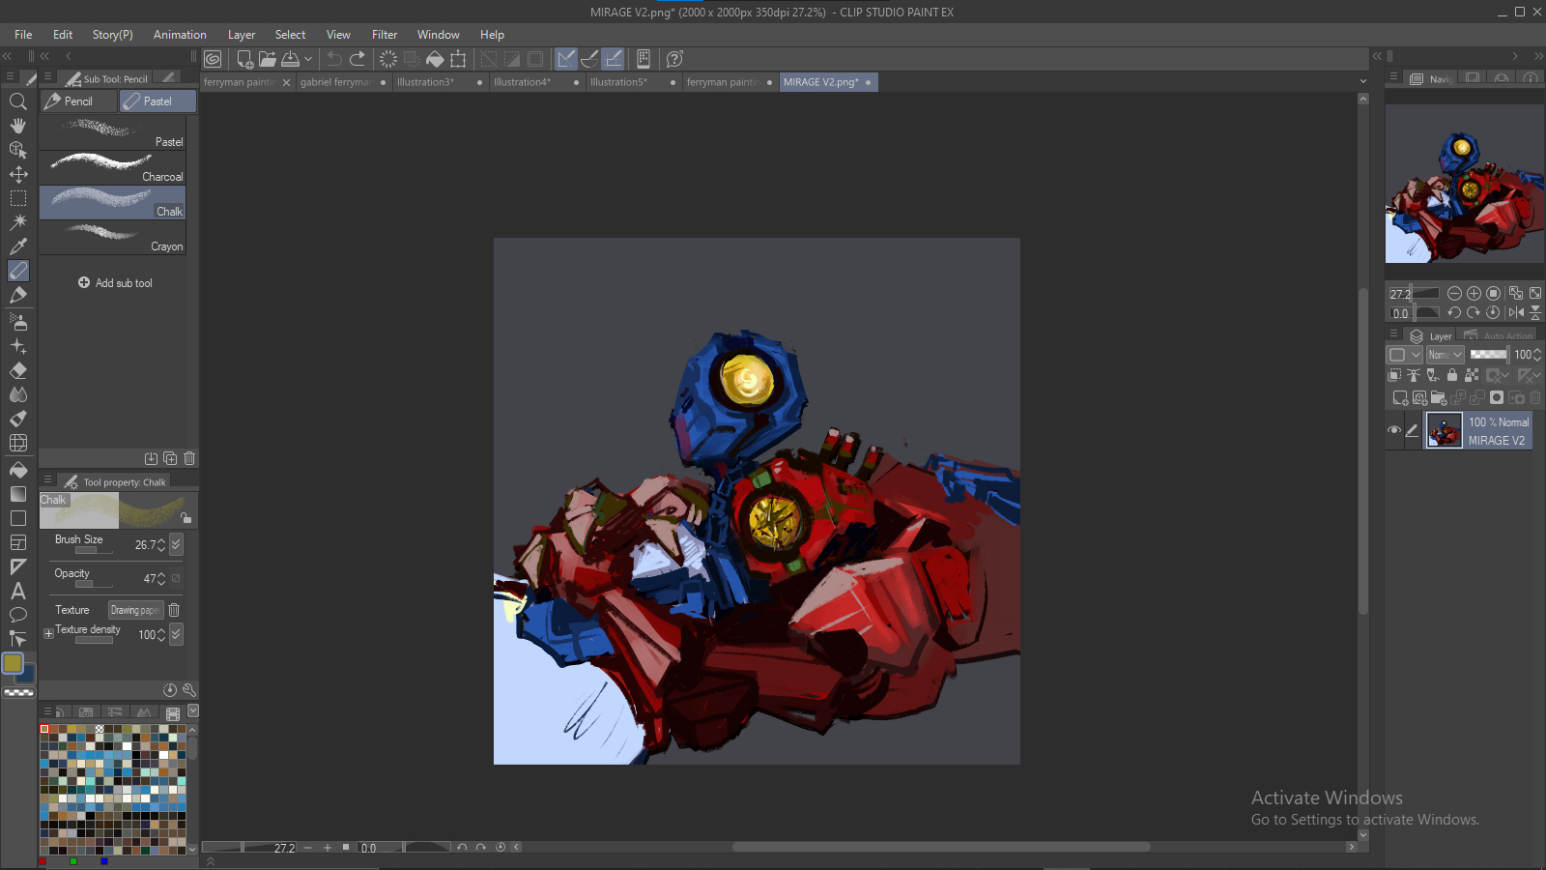This screenshot has height=870, width=1546.
Task: Select the Charcoal brush
Action: (112, 167)
